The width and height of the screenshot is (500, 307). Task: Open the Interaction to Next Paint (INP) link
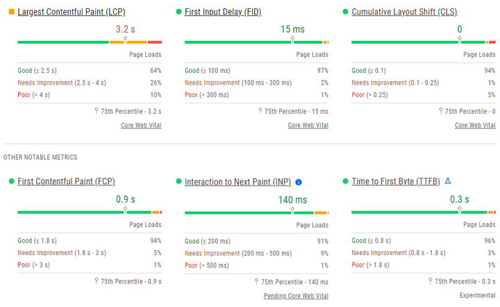(x=238, y=182)
